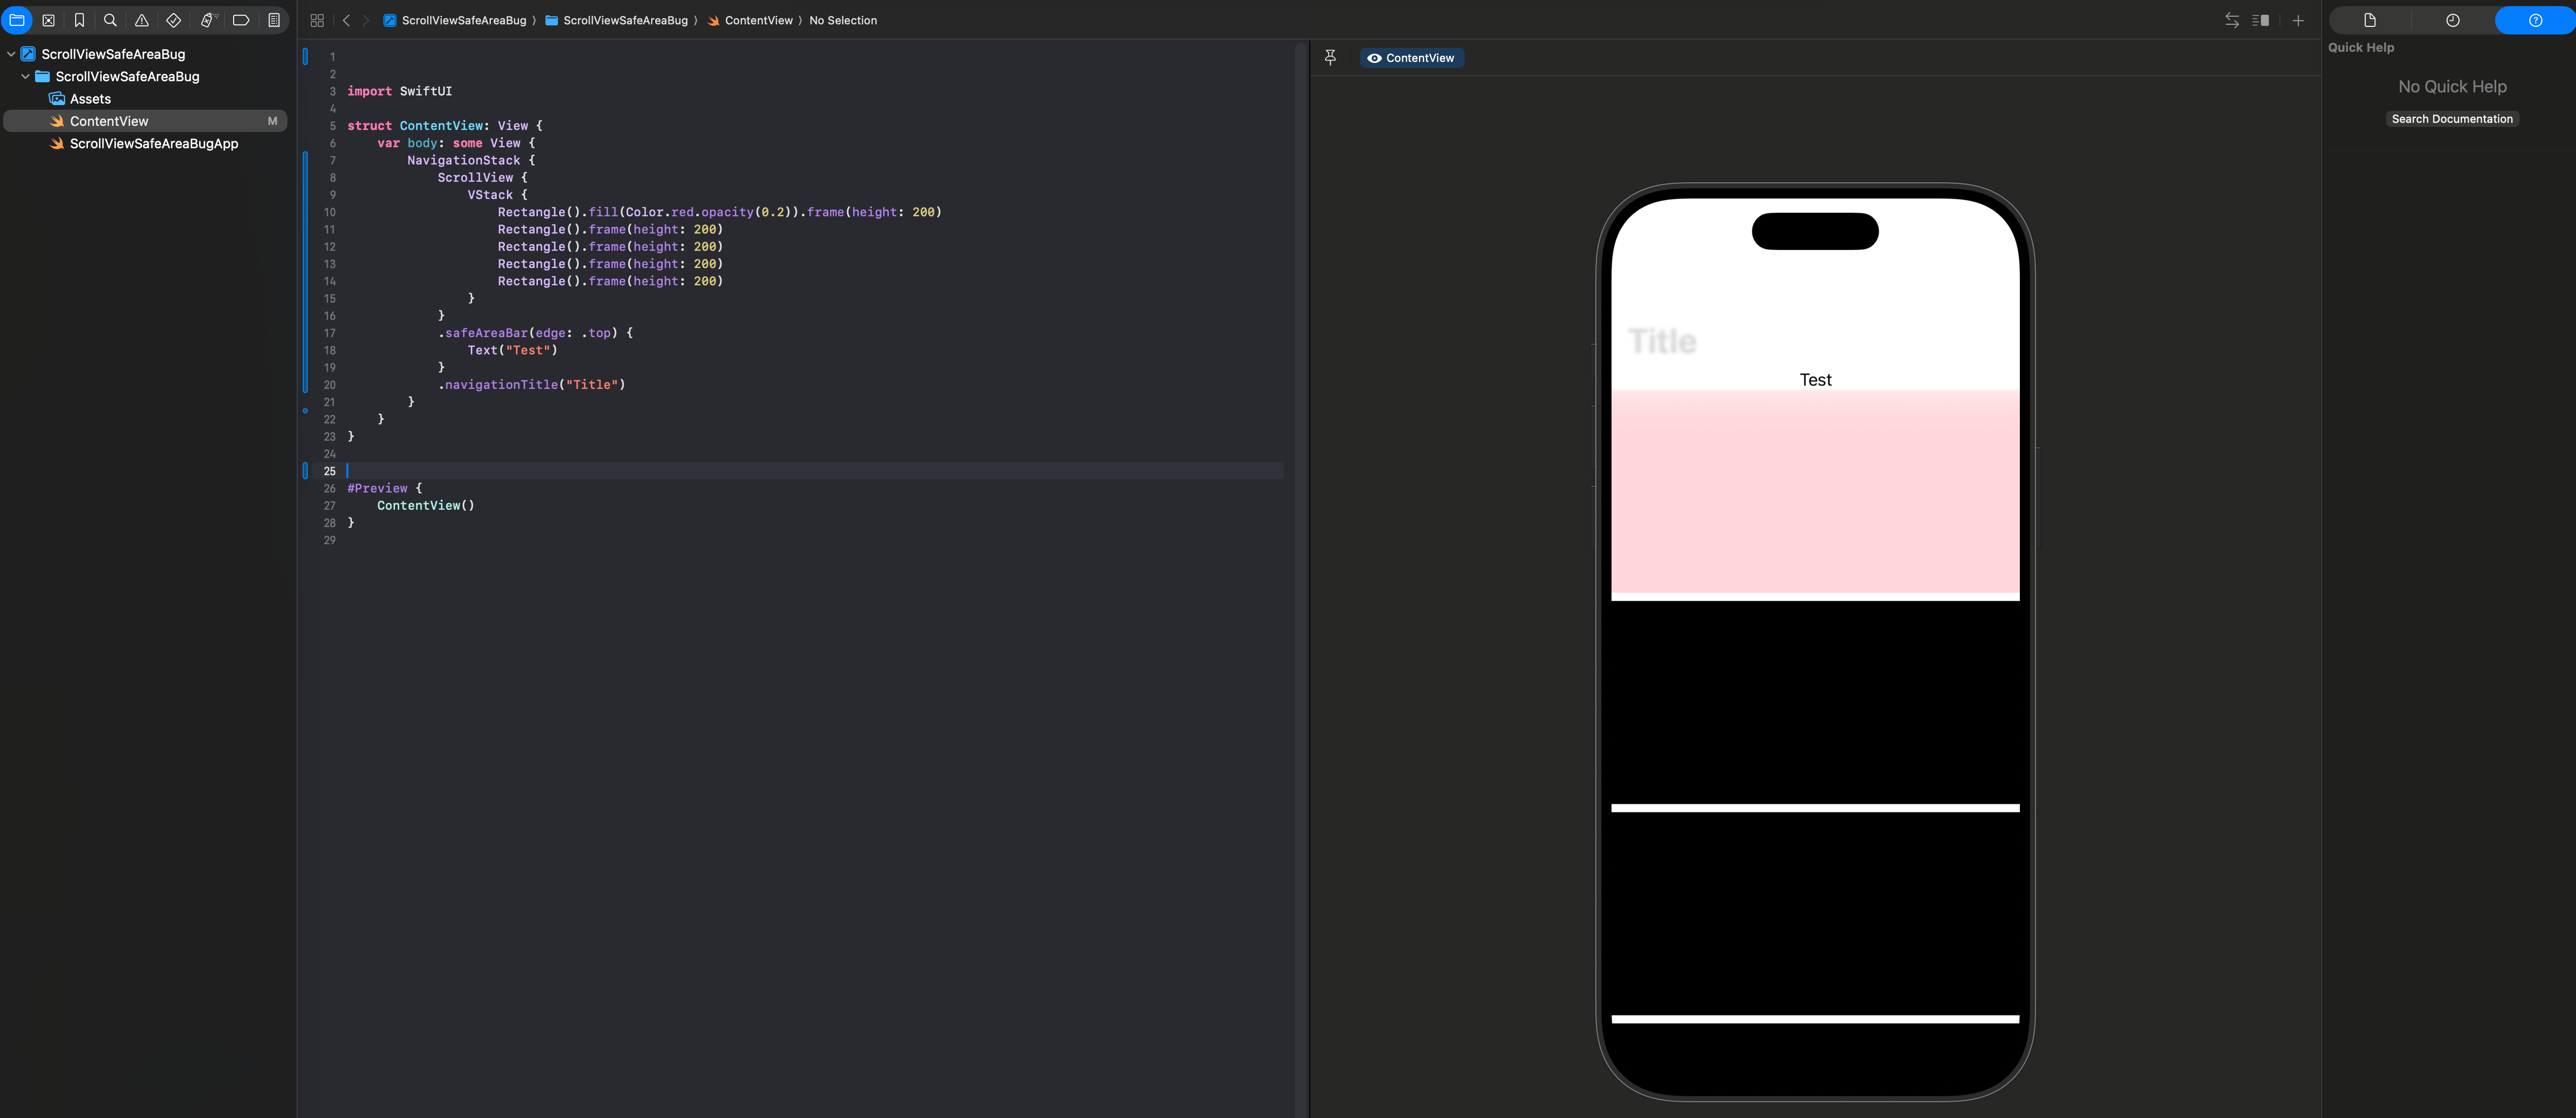Add a new editor with plus button
Viewport: 2576px width, 1118px height.
click(2298, 20)
